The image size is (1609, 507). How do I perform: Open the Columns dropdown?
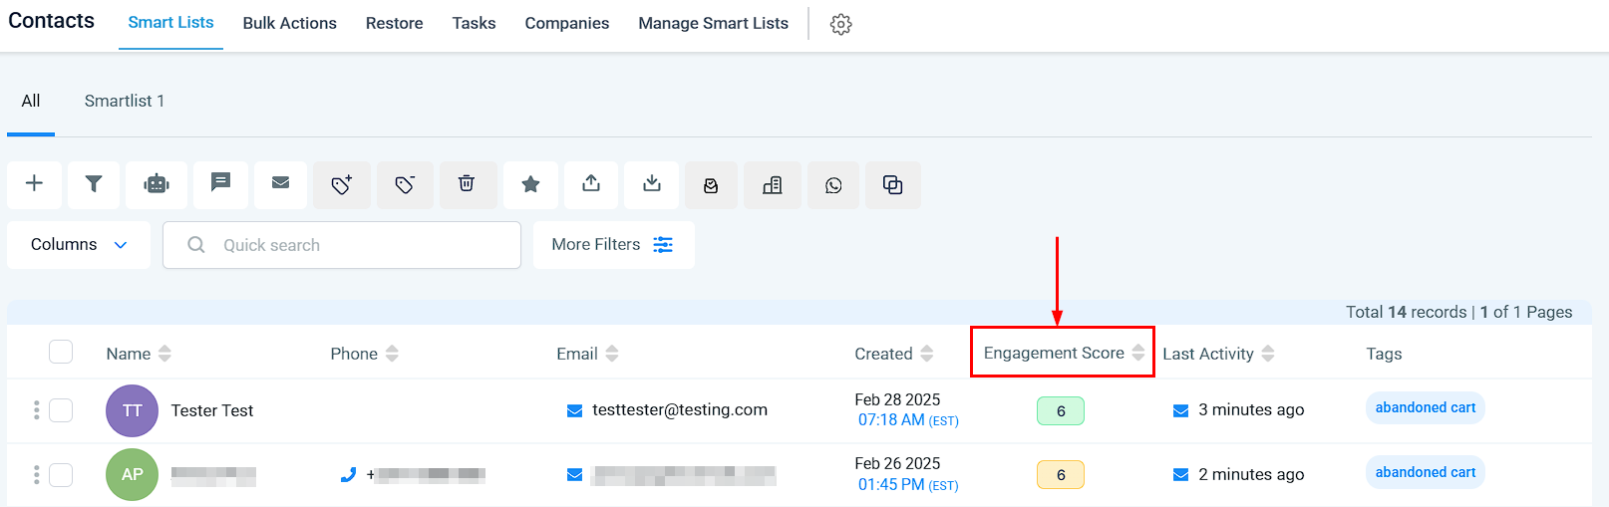[79, 245]
